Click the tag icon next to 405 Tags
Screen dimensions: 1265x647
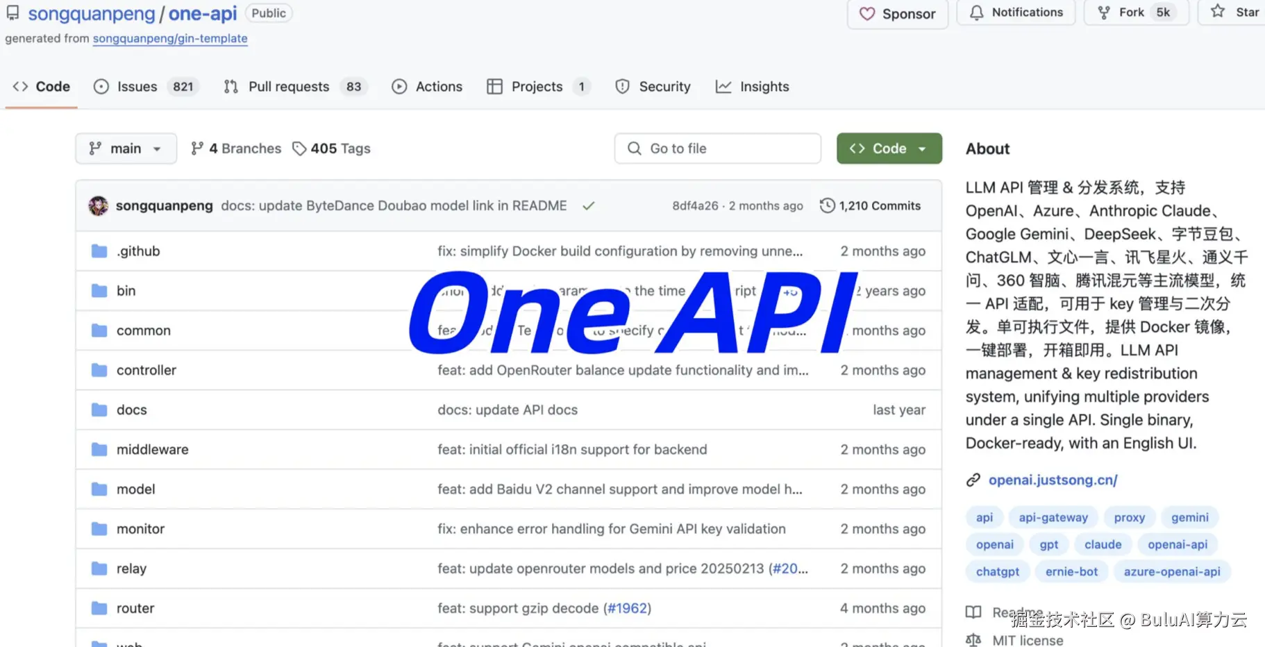pos(299,149)
